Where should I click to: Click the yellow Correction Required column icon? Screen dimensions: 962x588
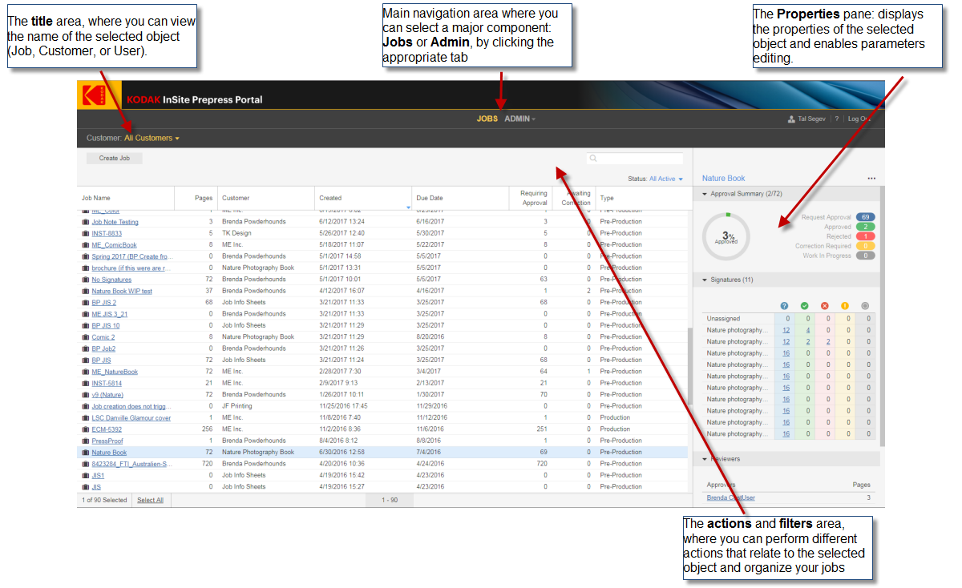845,306
